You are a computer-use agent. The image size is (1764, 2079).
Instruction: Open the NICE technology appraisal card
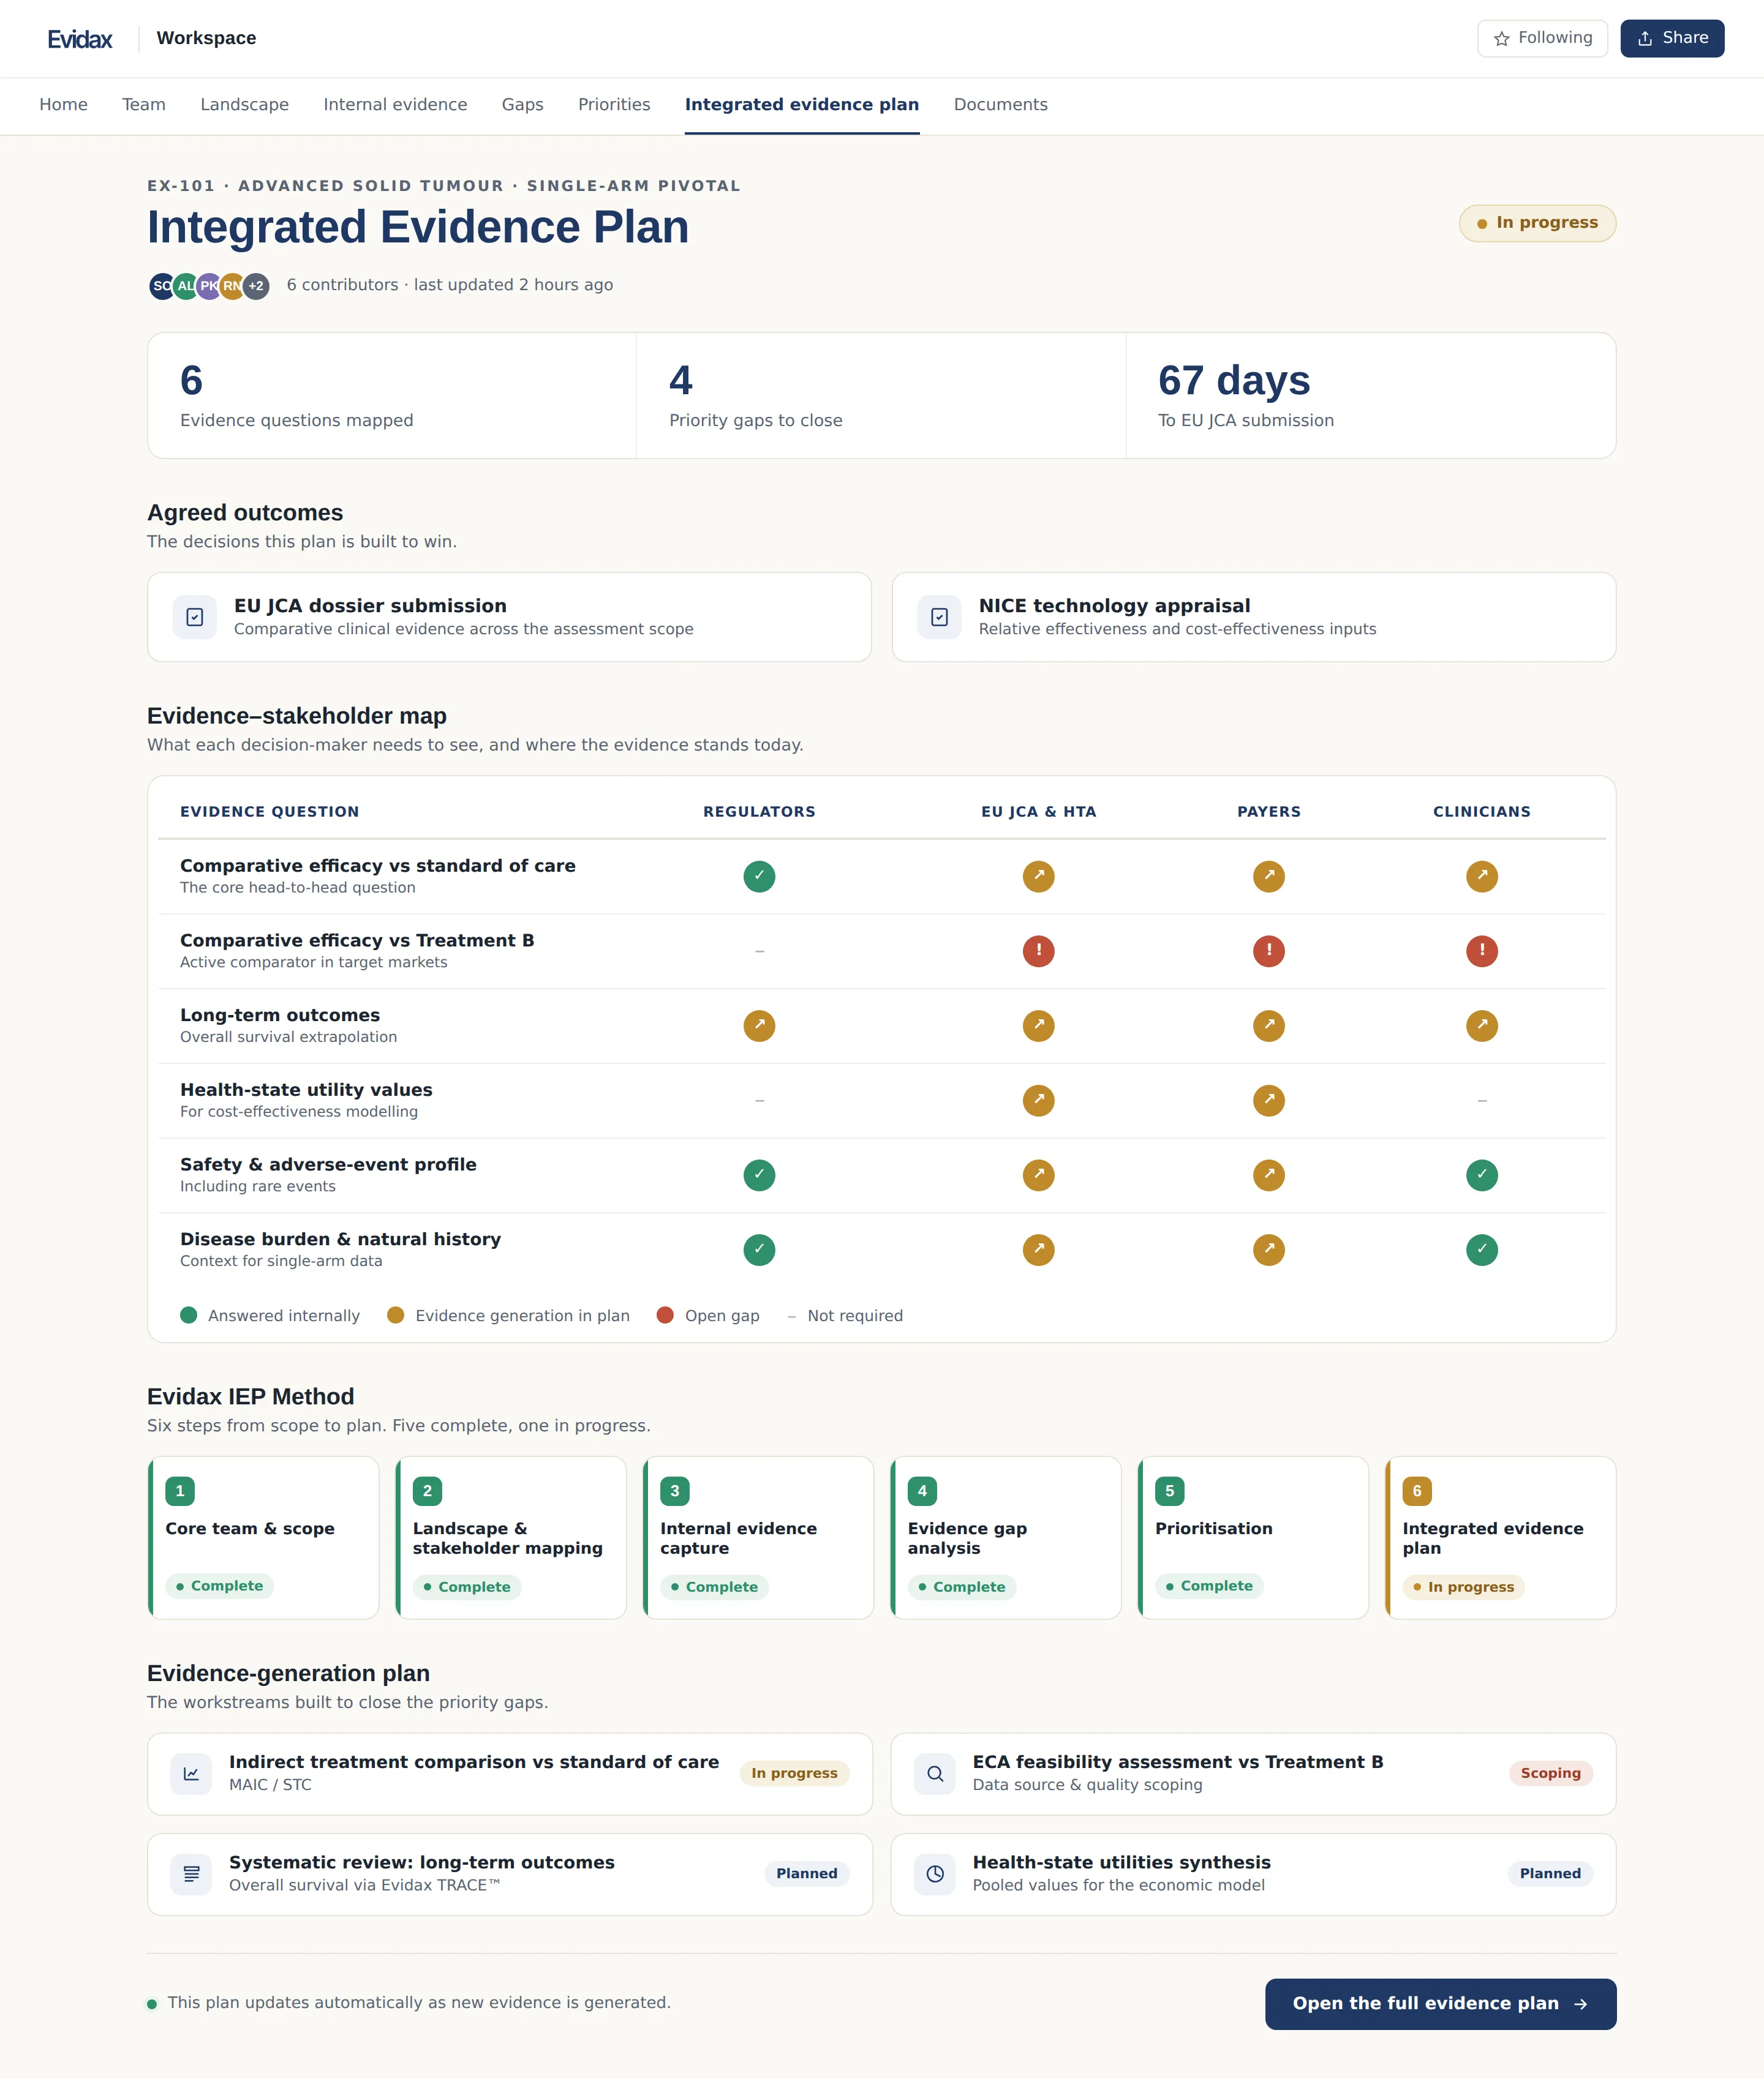coord(1254,616)
